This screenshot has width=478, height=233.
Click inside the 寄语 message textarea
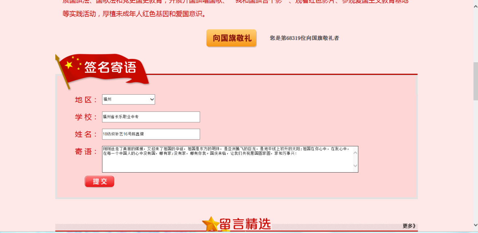click(228, 159)
